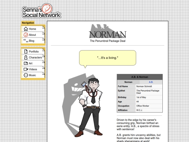Click the Occupation row label

click(124, 106)
